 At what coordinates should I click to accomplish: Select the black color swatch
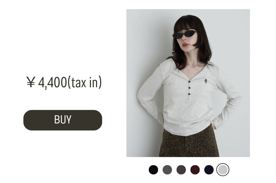click(153, 170)
